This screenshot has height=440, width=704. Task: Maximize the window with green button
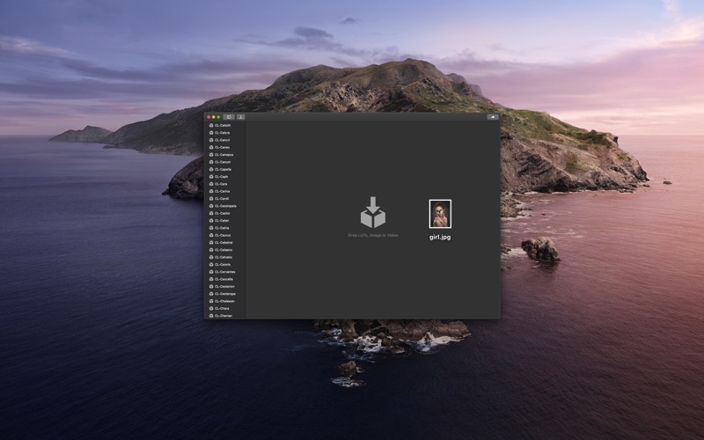pos(218,117)
